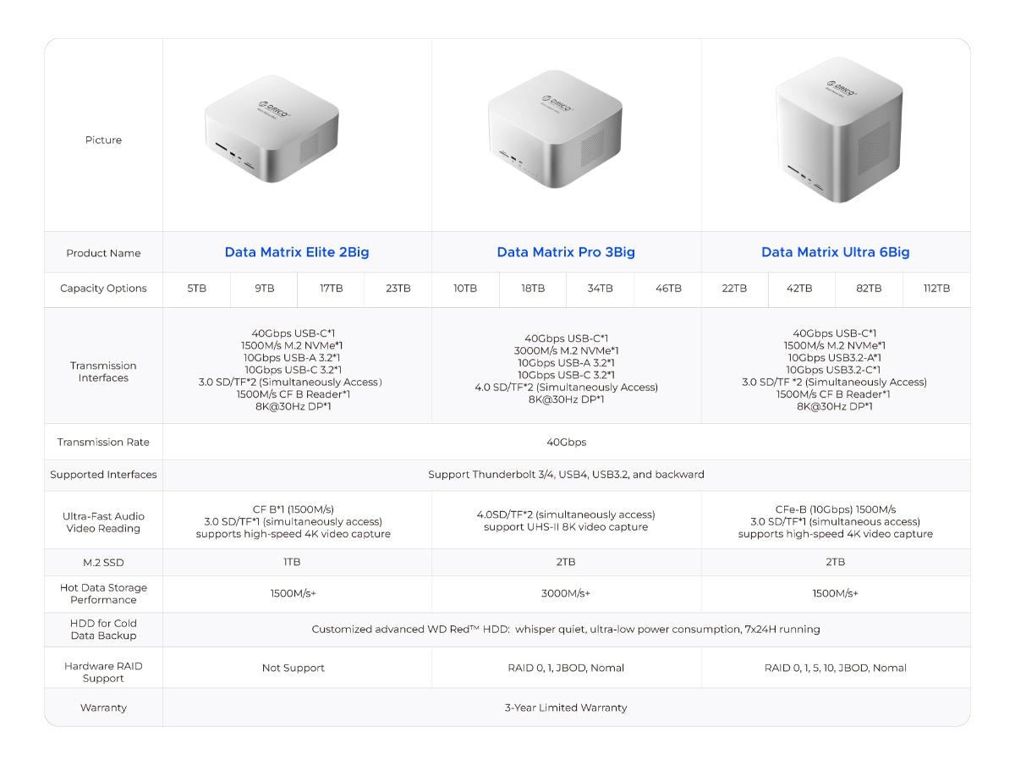
Task: Select the 34TB capacity option
Action: pos(600,289)
